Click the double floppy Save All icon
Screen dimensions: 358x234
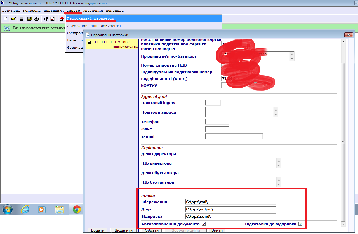pos(29,19)
